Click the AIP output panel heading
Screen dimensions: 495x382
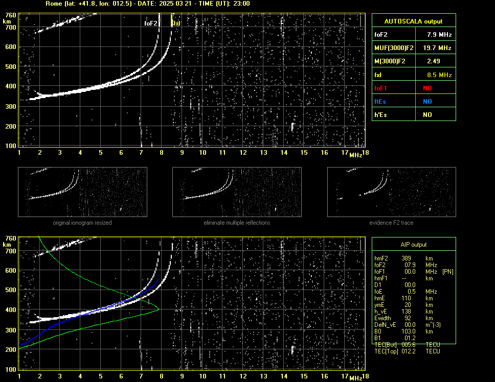(413, 245)
